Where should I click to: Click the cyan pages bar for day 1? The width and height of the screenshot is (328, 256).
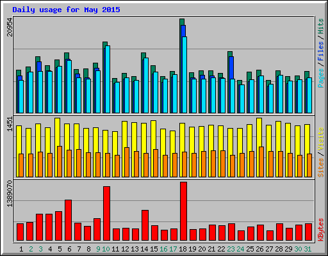(21, 97)
